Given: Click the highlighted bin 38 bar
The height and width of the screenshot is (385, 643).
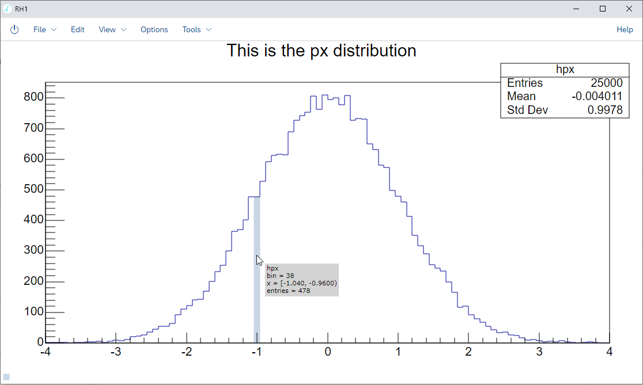Looking at the screenshot, I should point(257,299).
